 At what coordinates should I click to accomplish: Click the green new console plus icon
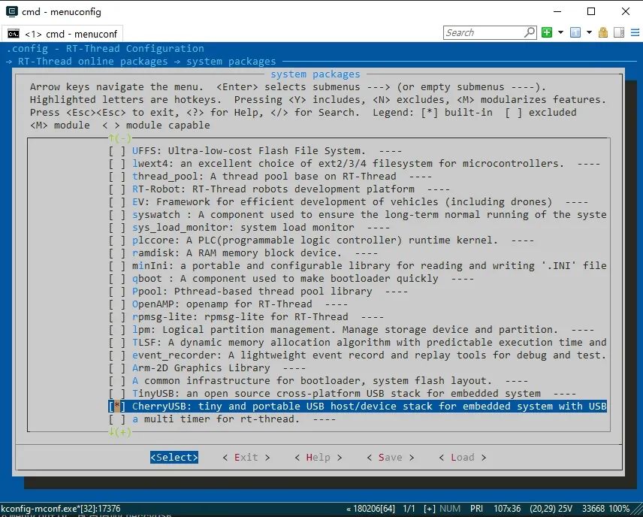click(547, 32)
